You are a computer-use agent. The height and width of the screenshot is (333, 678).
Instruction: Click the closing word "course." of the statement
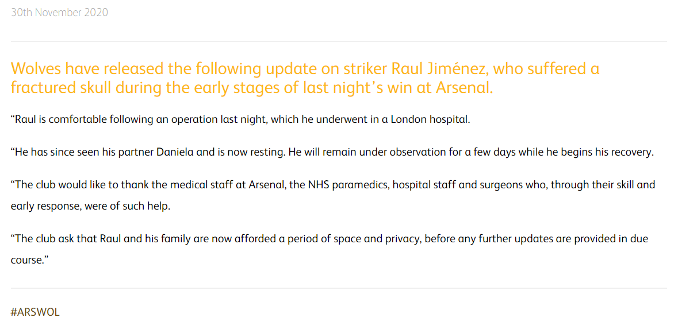pyautogui.click(x=27, y=260)
